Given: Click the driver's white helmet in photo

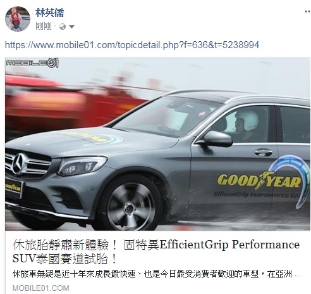Looking at the screenshot, I should (x=247, y=120).
